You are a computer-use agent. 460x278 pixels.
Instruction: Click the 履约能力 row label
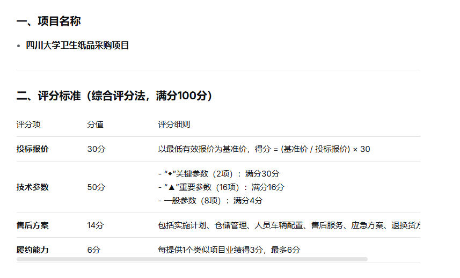33,250
